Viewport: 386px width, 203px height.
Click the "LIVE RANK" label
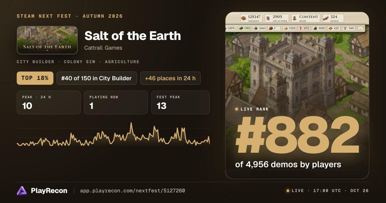point(254,109)
